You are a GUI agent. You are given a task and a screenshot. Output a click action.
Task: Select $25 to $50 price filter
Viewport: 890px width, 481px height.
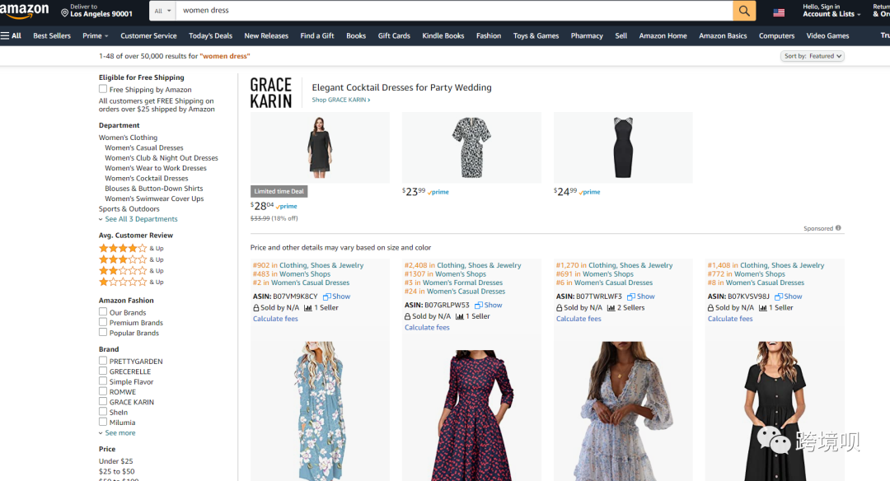(116, 471)
